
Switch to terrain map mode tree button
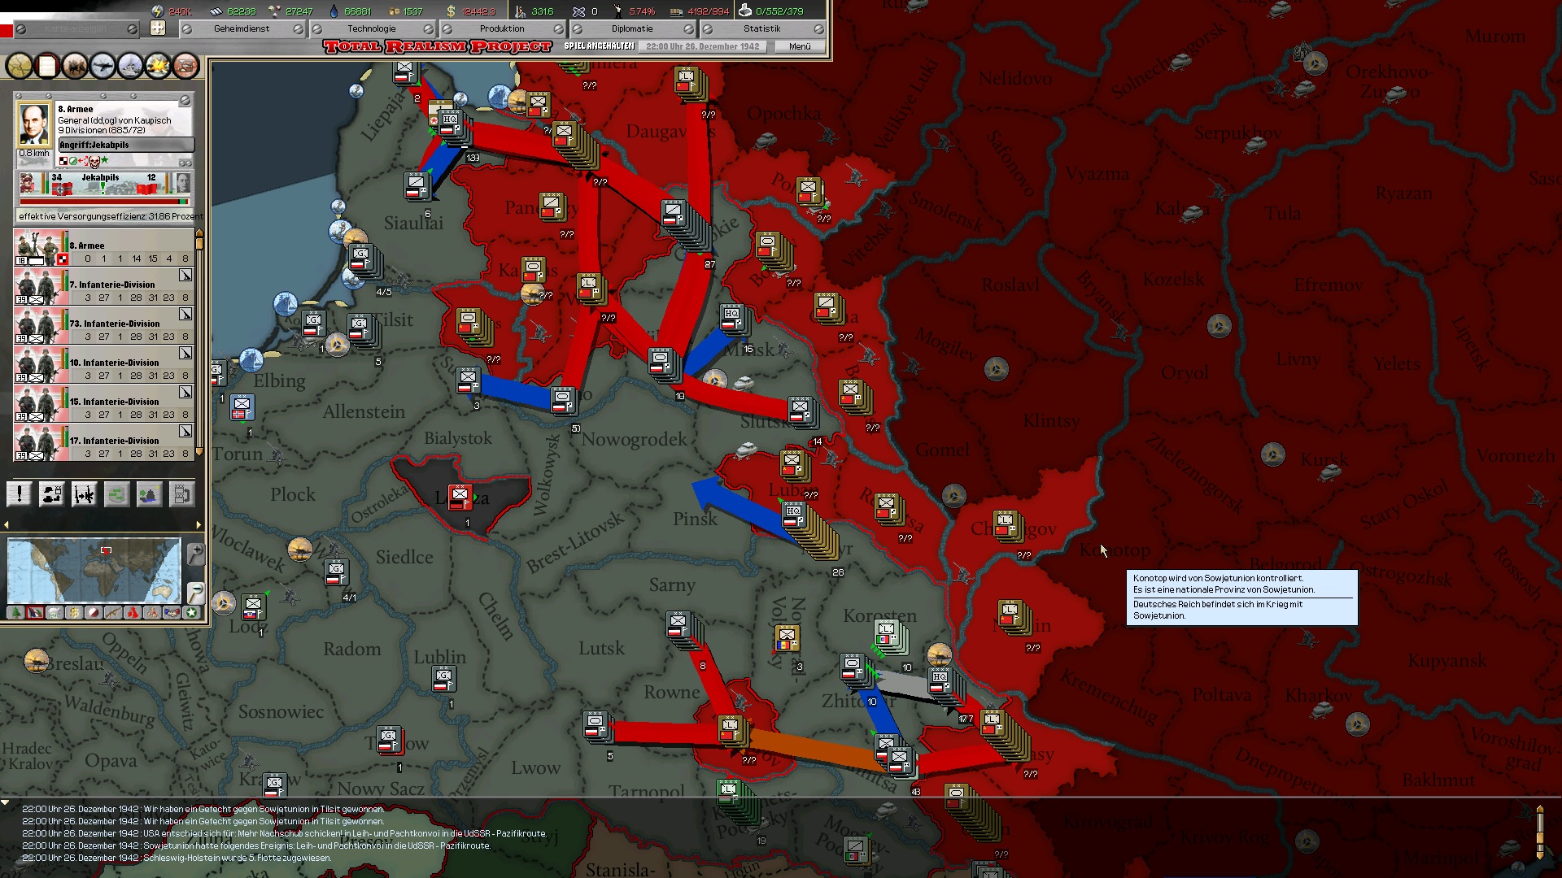[x=15, y=613]
